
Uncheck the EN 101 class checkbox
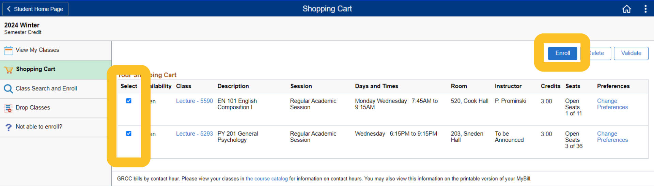pyautogui.click(x=129, y=101)
